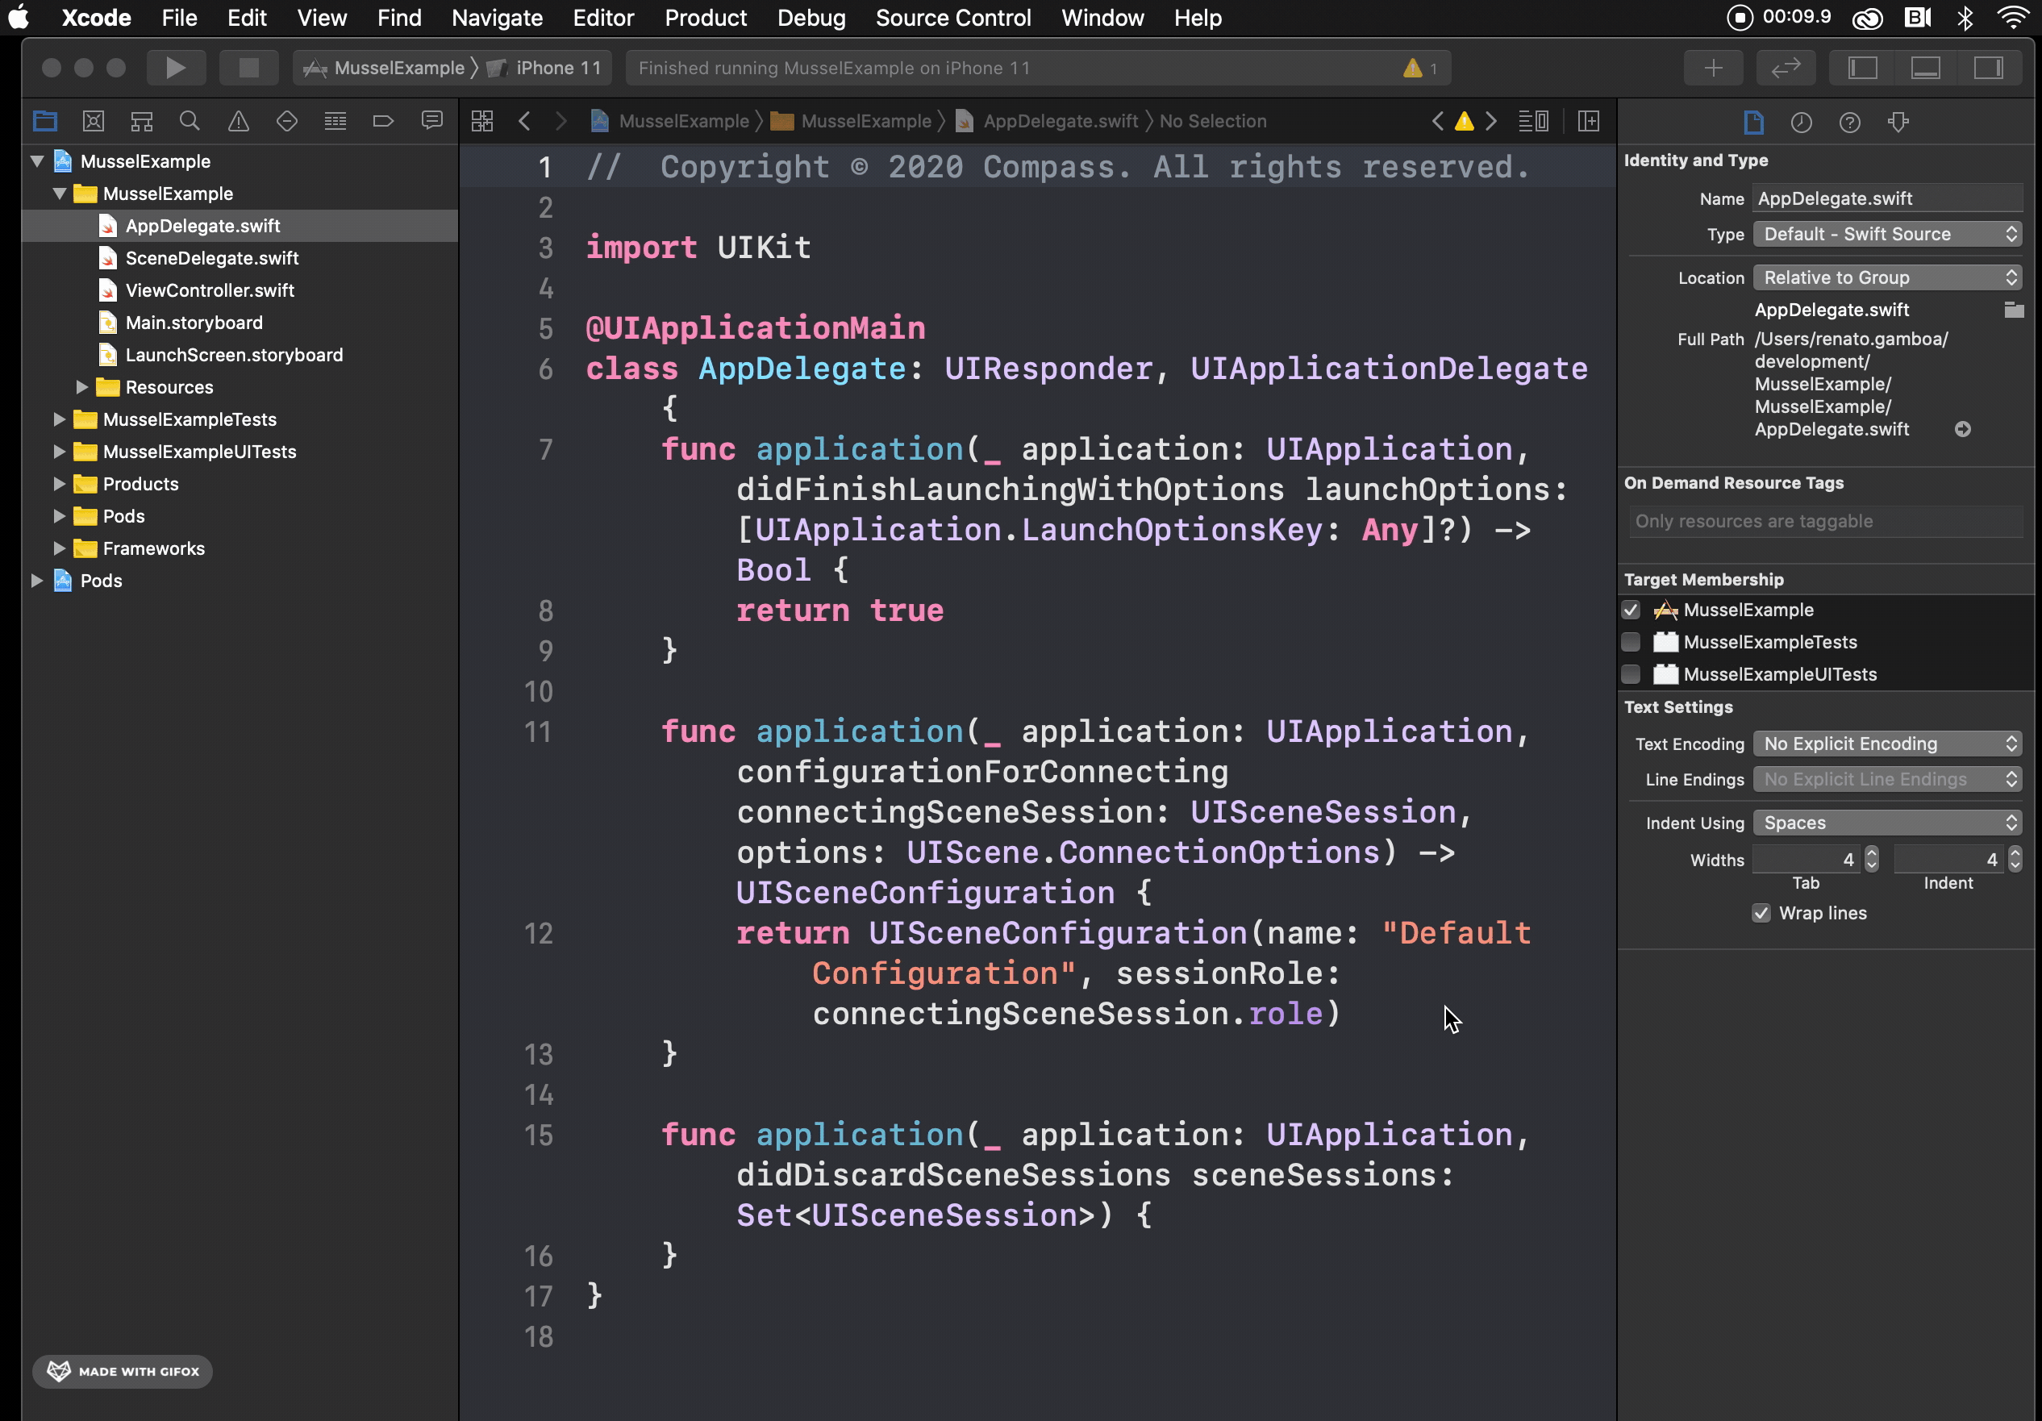Expand the Resources folder
The height and width of the screenshot is (1421, 2042).
pyautogui.click(x=81, y=387)
